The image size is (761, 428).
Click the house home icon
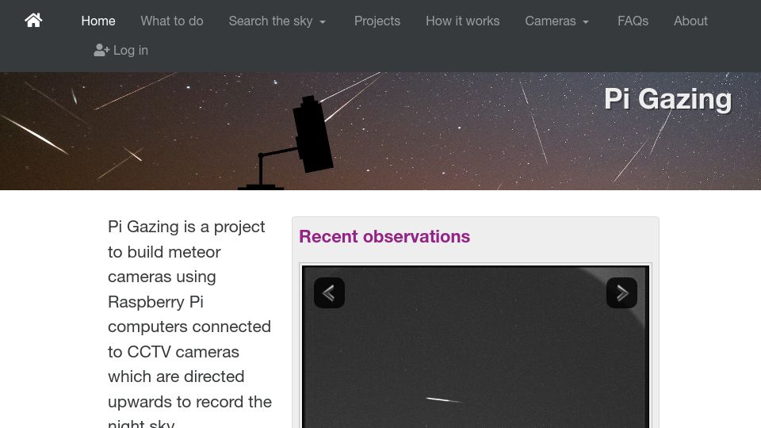pyautogui.click(x=33, y=21)
